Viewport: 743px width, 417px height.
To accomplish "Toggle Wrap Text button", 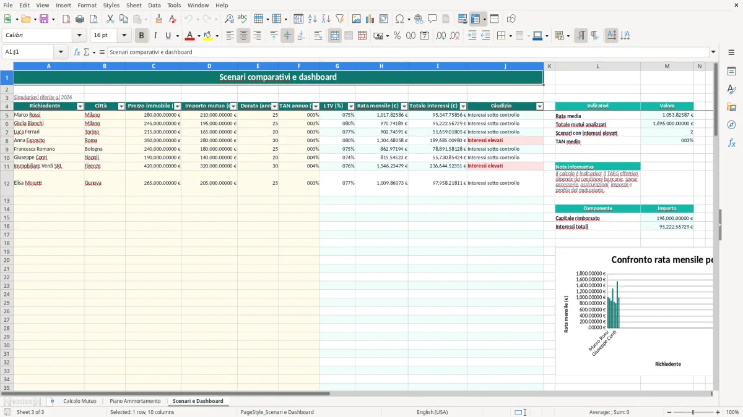I will pyautogui.click(x=318, y=36).
